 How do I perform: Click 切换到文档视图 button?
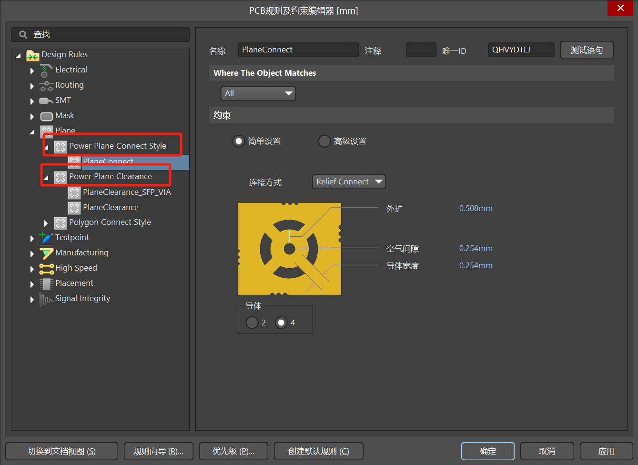click(61, 451)
